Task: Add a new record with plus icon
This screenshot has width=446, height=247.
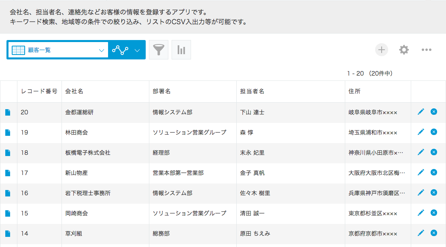Action: [381, 50]
